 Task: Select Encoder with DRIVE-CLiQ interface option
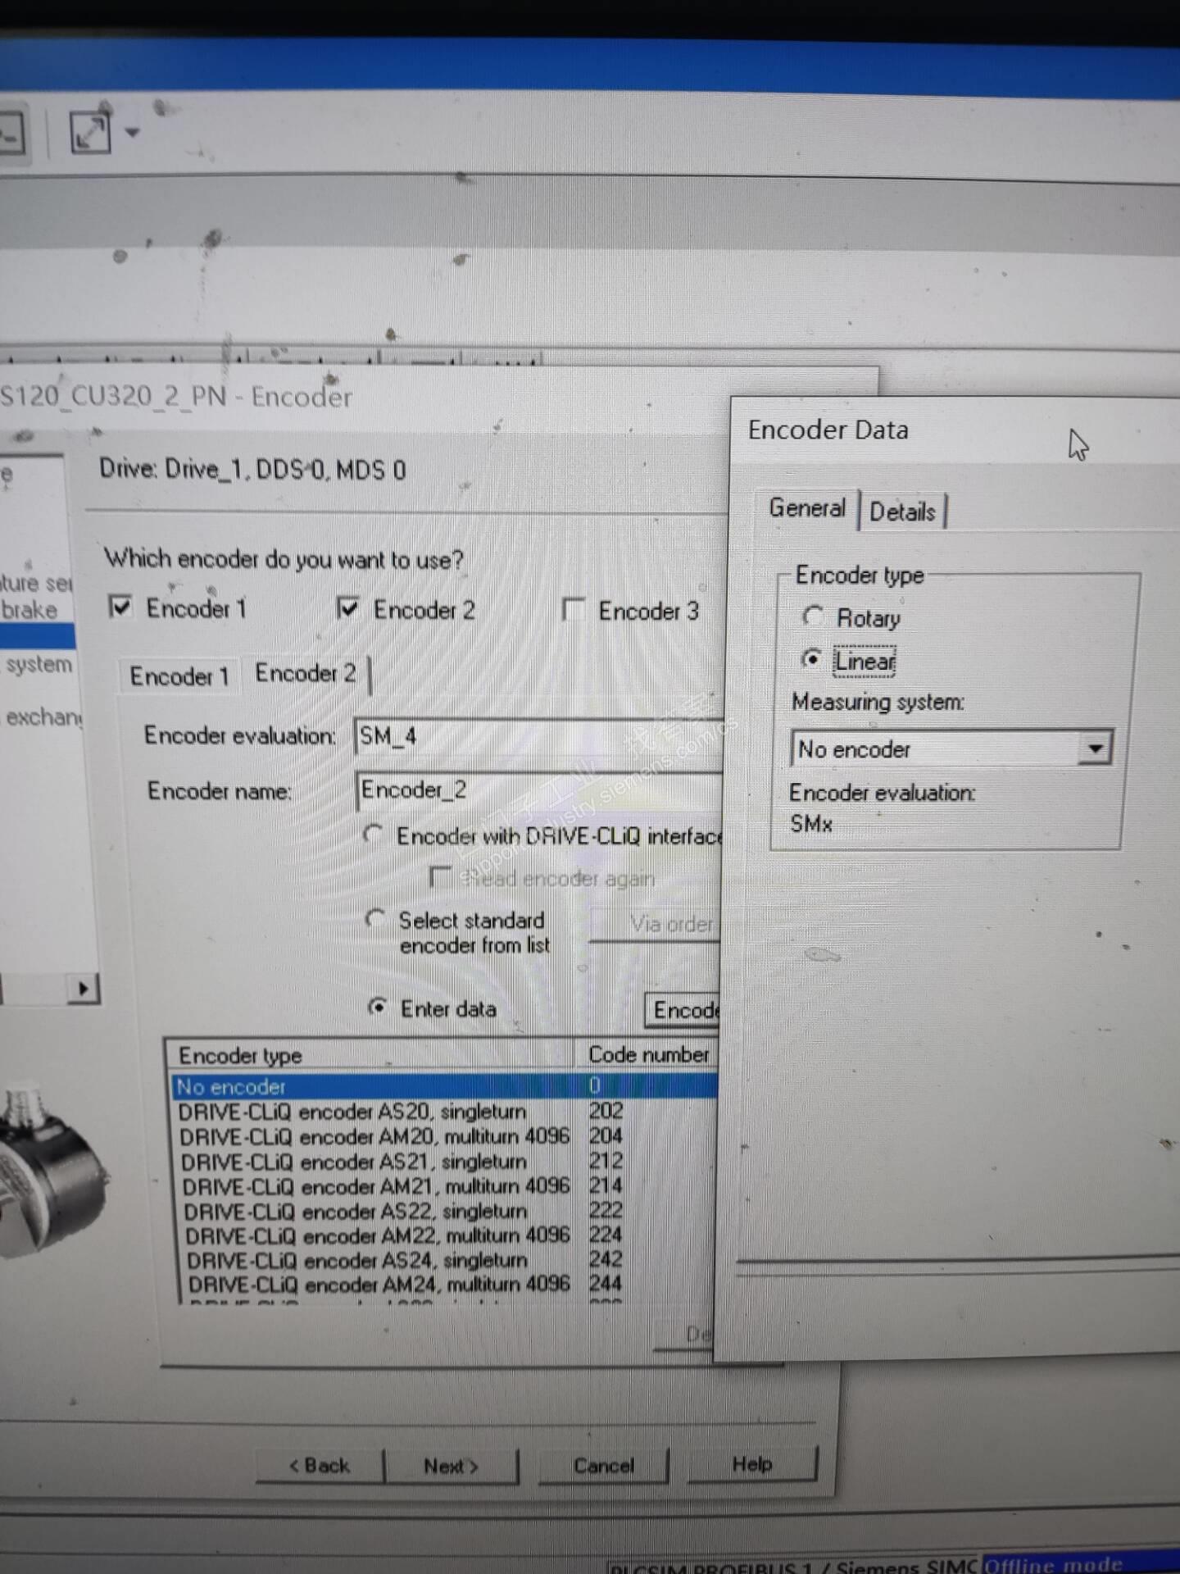tap(374, 835)
